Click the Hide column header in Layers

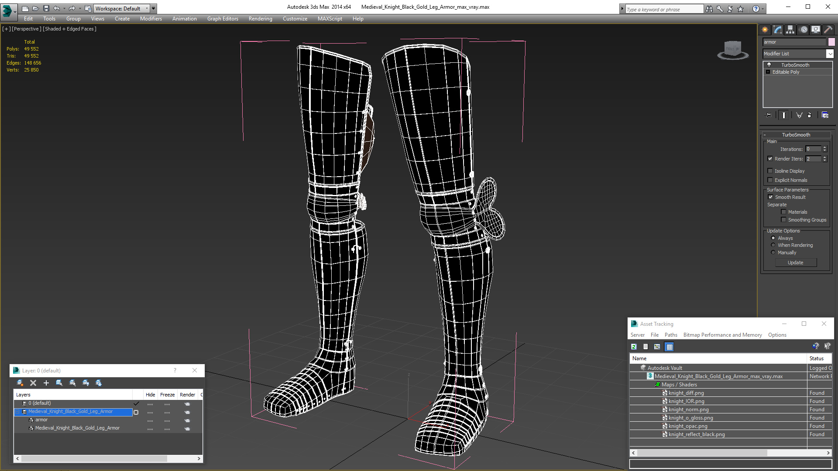click(150, 395)
